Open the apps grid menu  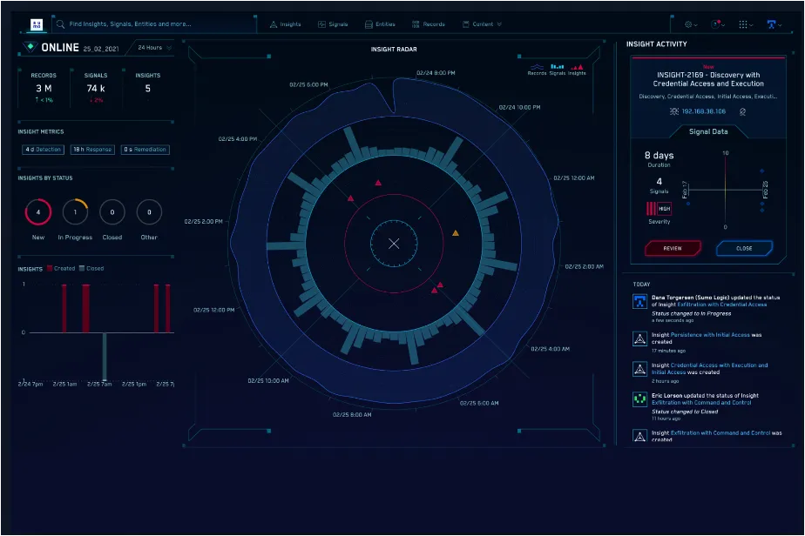pyautogui.click(x=743, y=24)
